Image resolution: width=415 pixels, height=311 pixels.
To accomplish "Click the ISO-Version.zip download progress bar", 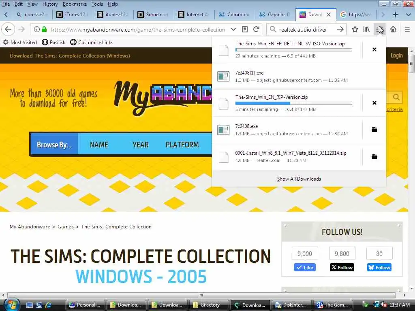I will (294, 50).
